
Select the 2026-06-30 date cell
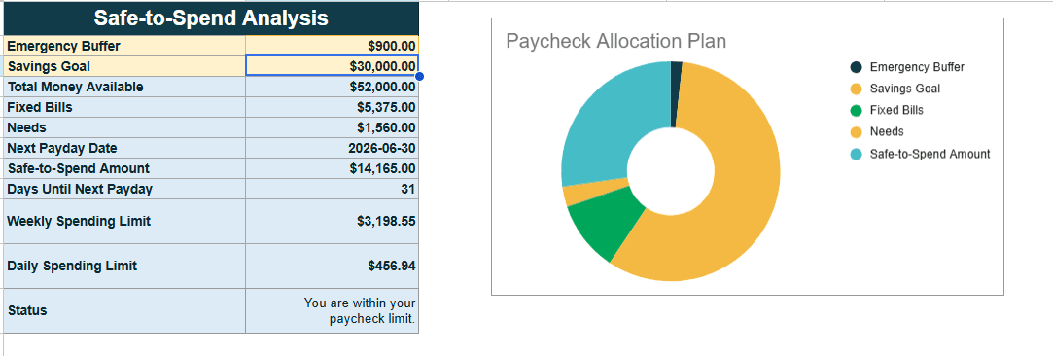(x=333, y=149)
